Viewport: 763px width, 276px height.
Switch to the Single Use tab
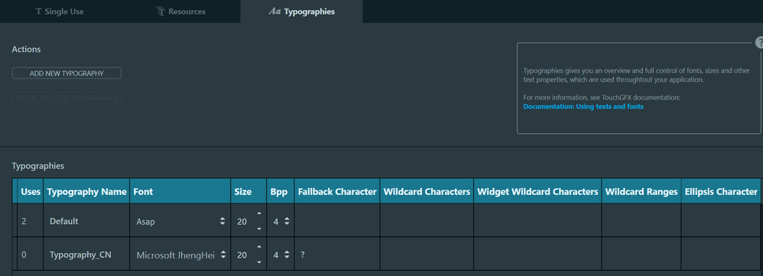tap(60, 11)
